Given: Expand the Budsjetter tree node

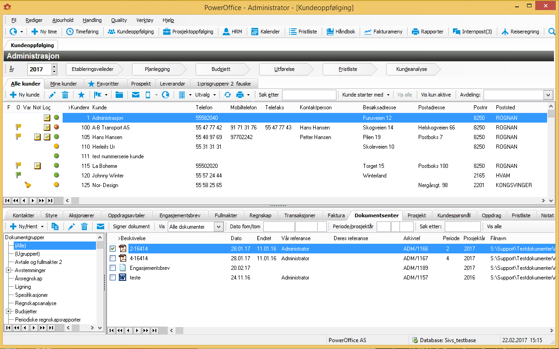Looking at the screenshot, I should pyautogui.click(x=8, y=311).
